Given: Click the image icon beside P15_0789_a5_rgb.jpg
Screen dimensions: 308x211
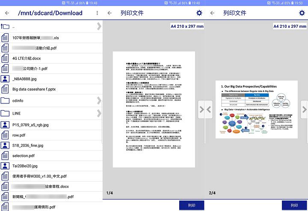Looking at the screenshot, I should pyautogui.click(x=5, y=125).
